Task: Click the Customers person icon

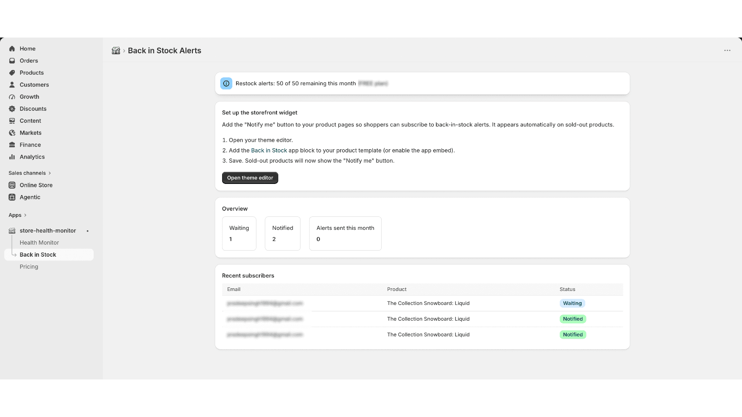Action: [12, 85]
